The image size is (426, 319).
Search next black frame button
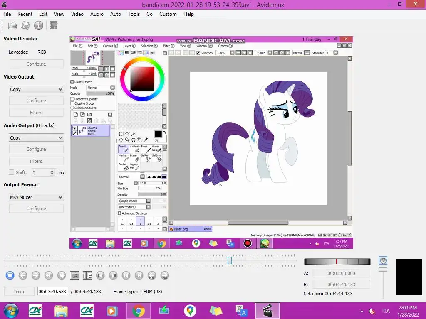pyautogui.click(x=113, y=276)
